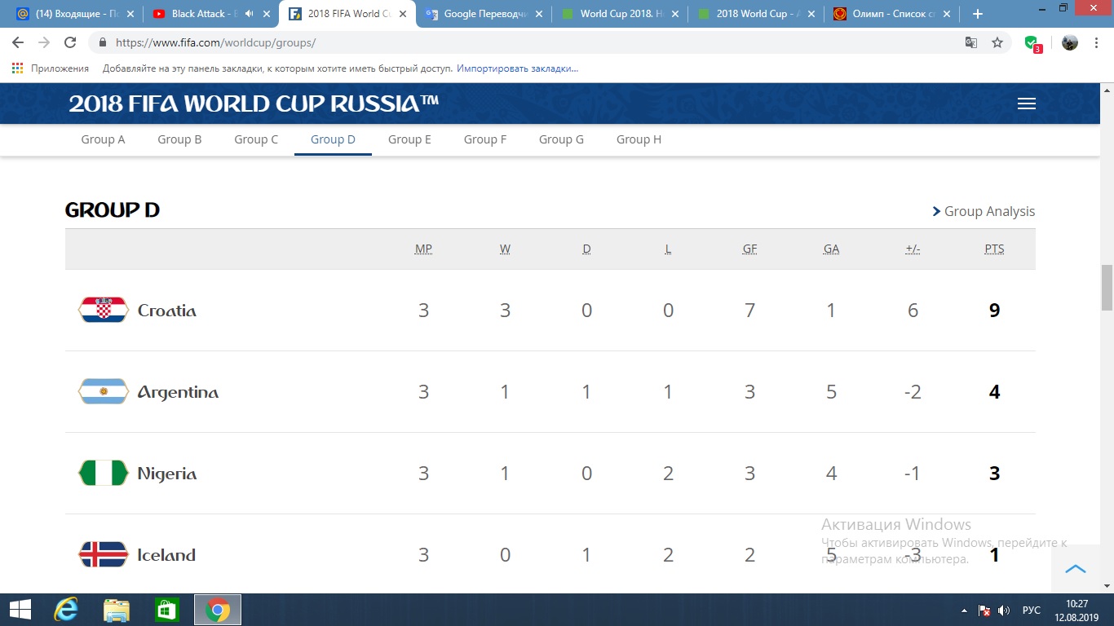Open the Windows Start button
Image resolution: width=1114 pixels, height=626 pixels.
point(20,610)
